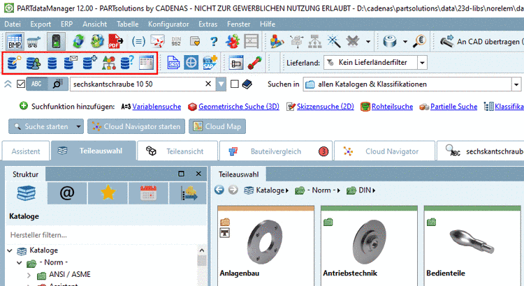Click the CSV file export icon
Image resolution: width=524 pixels, height=286 pixels.
pos(173,63)
